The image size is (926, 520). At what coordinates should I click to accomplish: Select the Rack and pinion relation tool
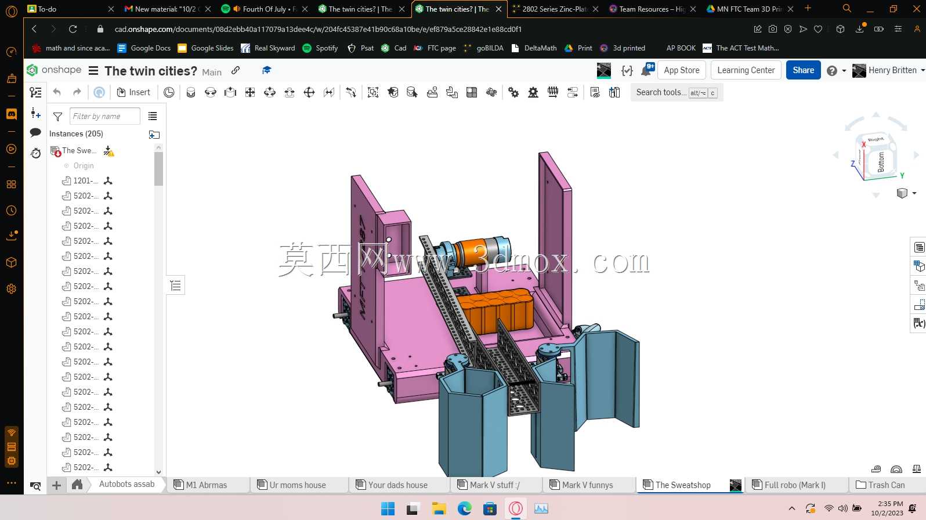(x=533, y=92)
